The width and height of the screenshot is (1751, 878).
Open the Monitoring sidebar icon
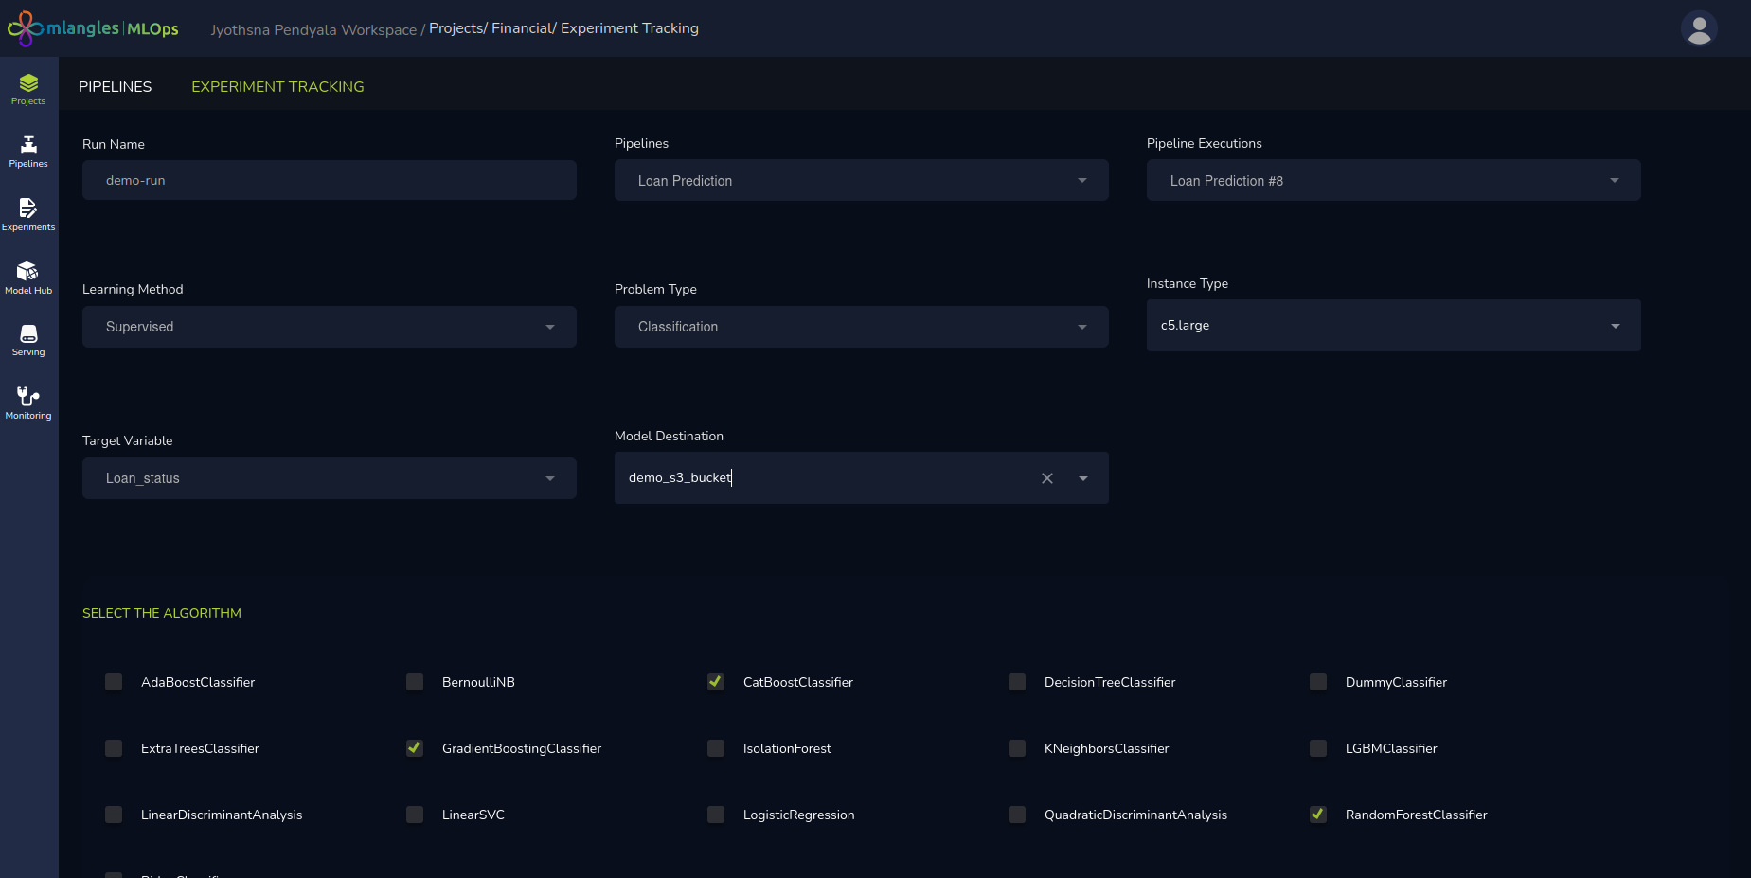[28, 403]
